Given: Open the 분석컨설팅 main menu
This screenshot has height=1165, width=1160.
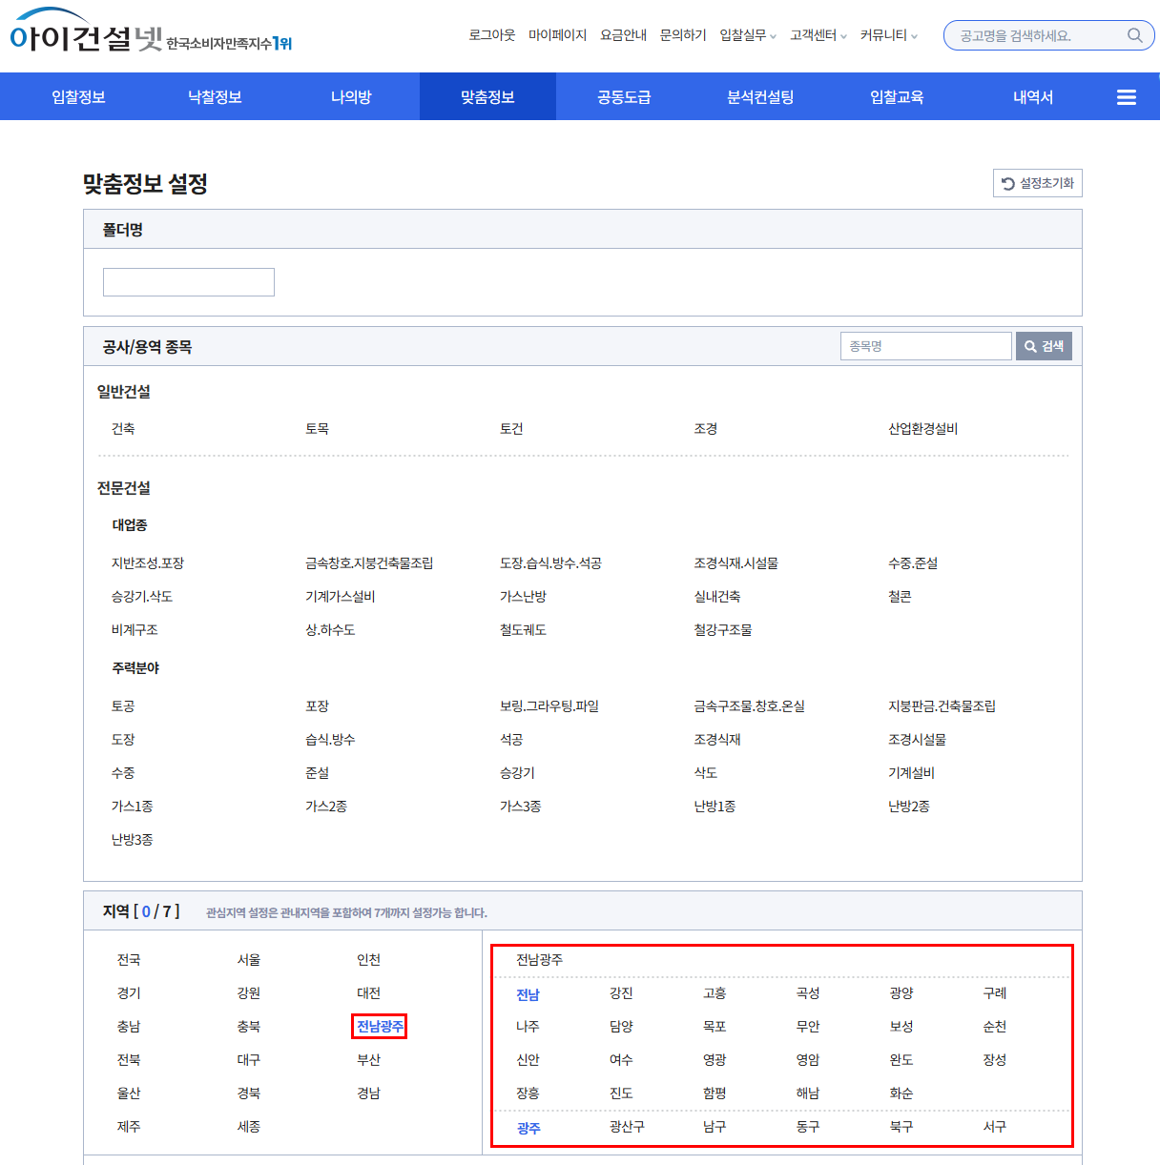Looking at the screenshot, I should coord(760,97).
